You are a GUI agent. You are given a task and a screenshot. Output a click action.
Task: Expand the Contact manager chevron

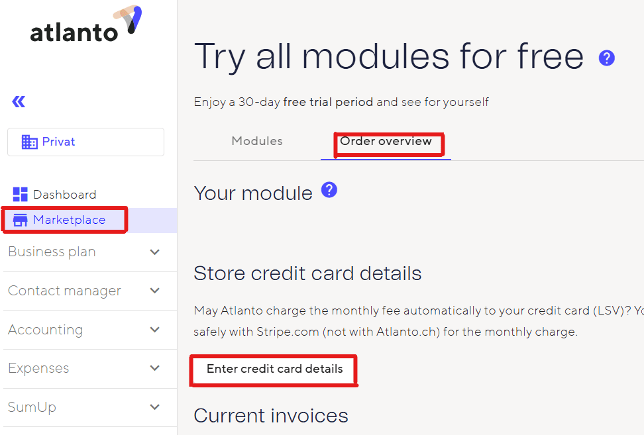click(155, 291)
